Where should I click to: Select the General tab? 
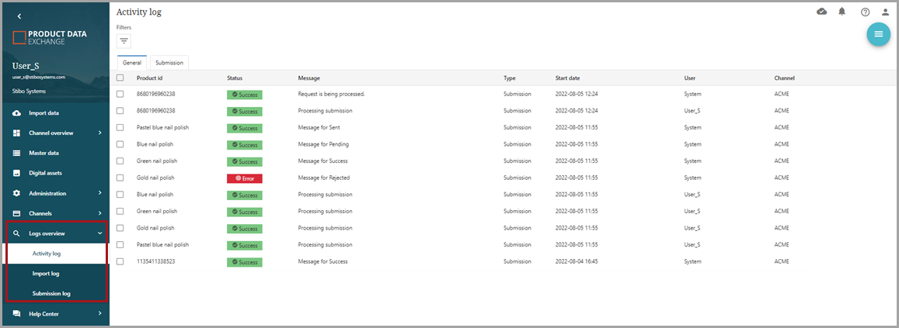pos(132,63)
